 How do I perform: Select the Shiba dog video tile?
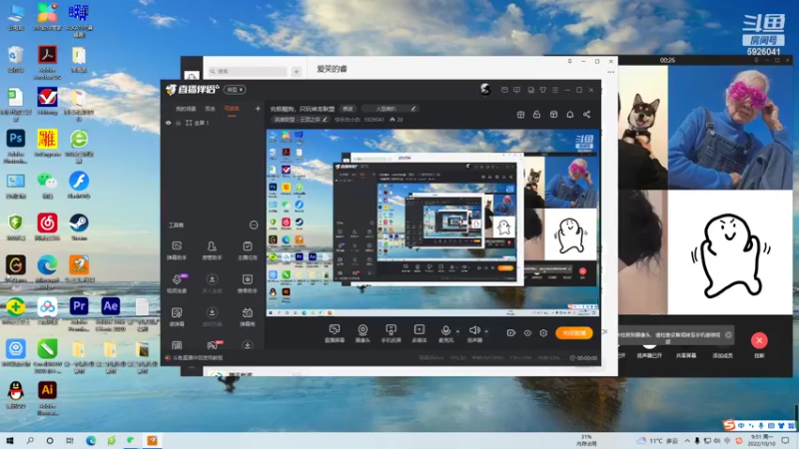click(x=643, y=128)
